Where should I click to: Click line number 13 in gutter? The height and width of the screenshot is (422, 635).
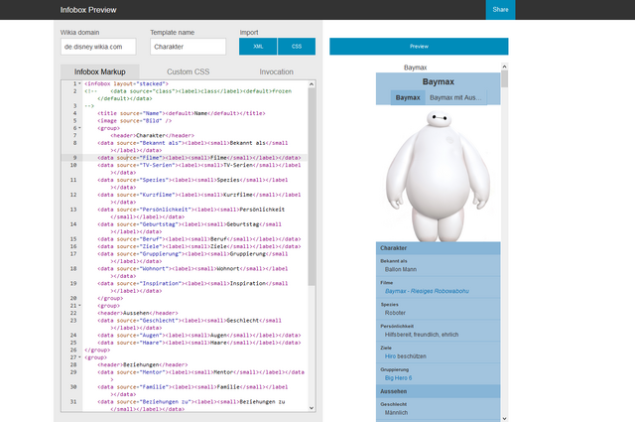click(x=73, y=210)
